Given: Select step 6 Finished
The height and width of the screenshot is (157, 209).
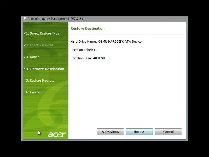Looking at the screenshot, I should pyautogui.click(x=34, y=92).
